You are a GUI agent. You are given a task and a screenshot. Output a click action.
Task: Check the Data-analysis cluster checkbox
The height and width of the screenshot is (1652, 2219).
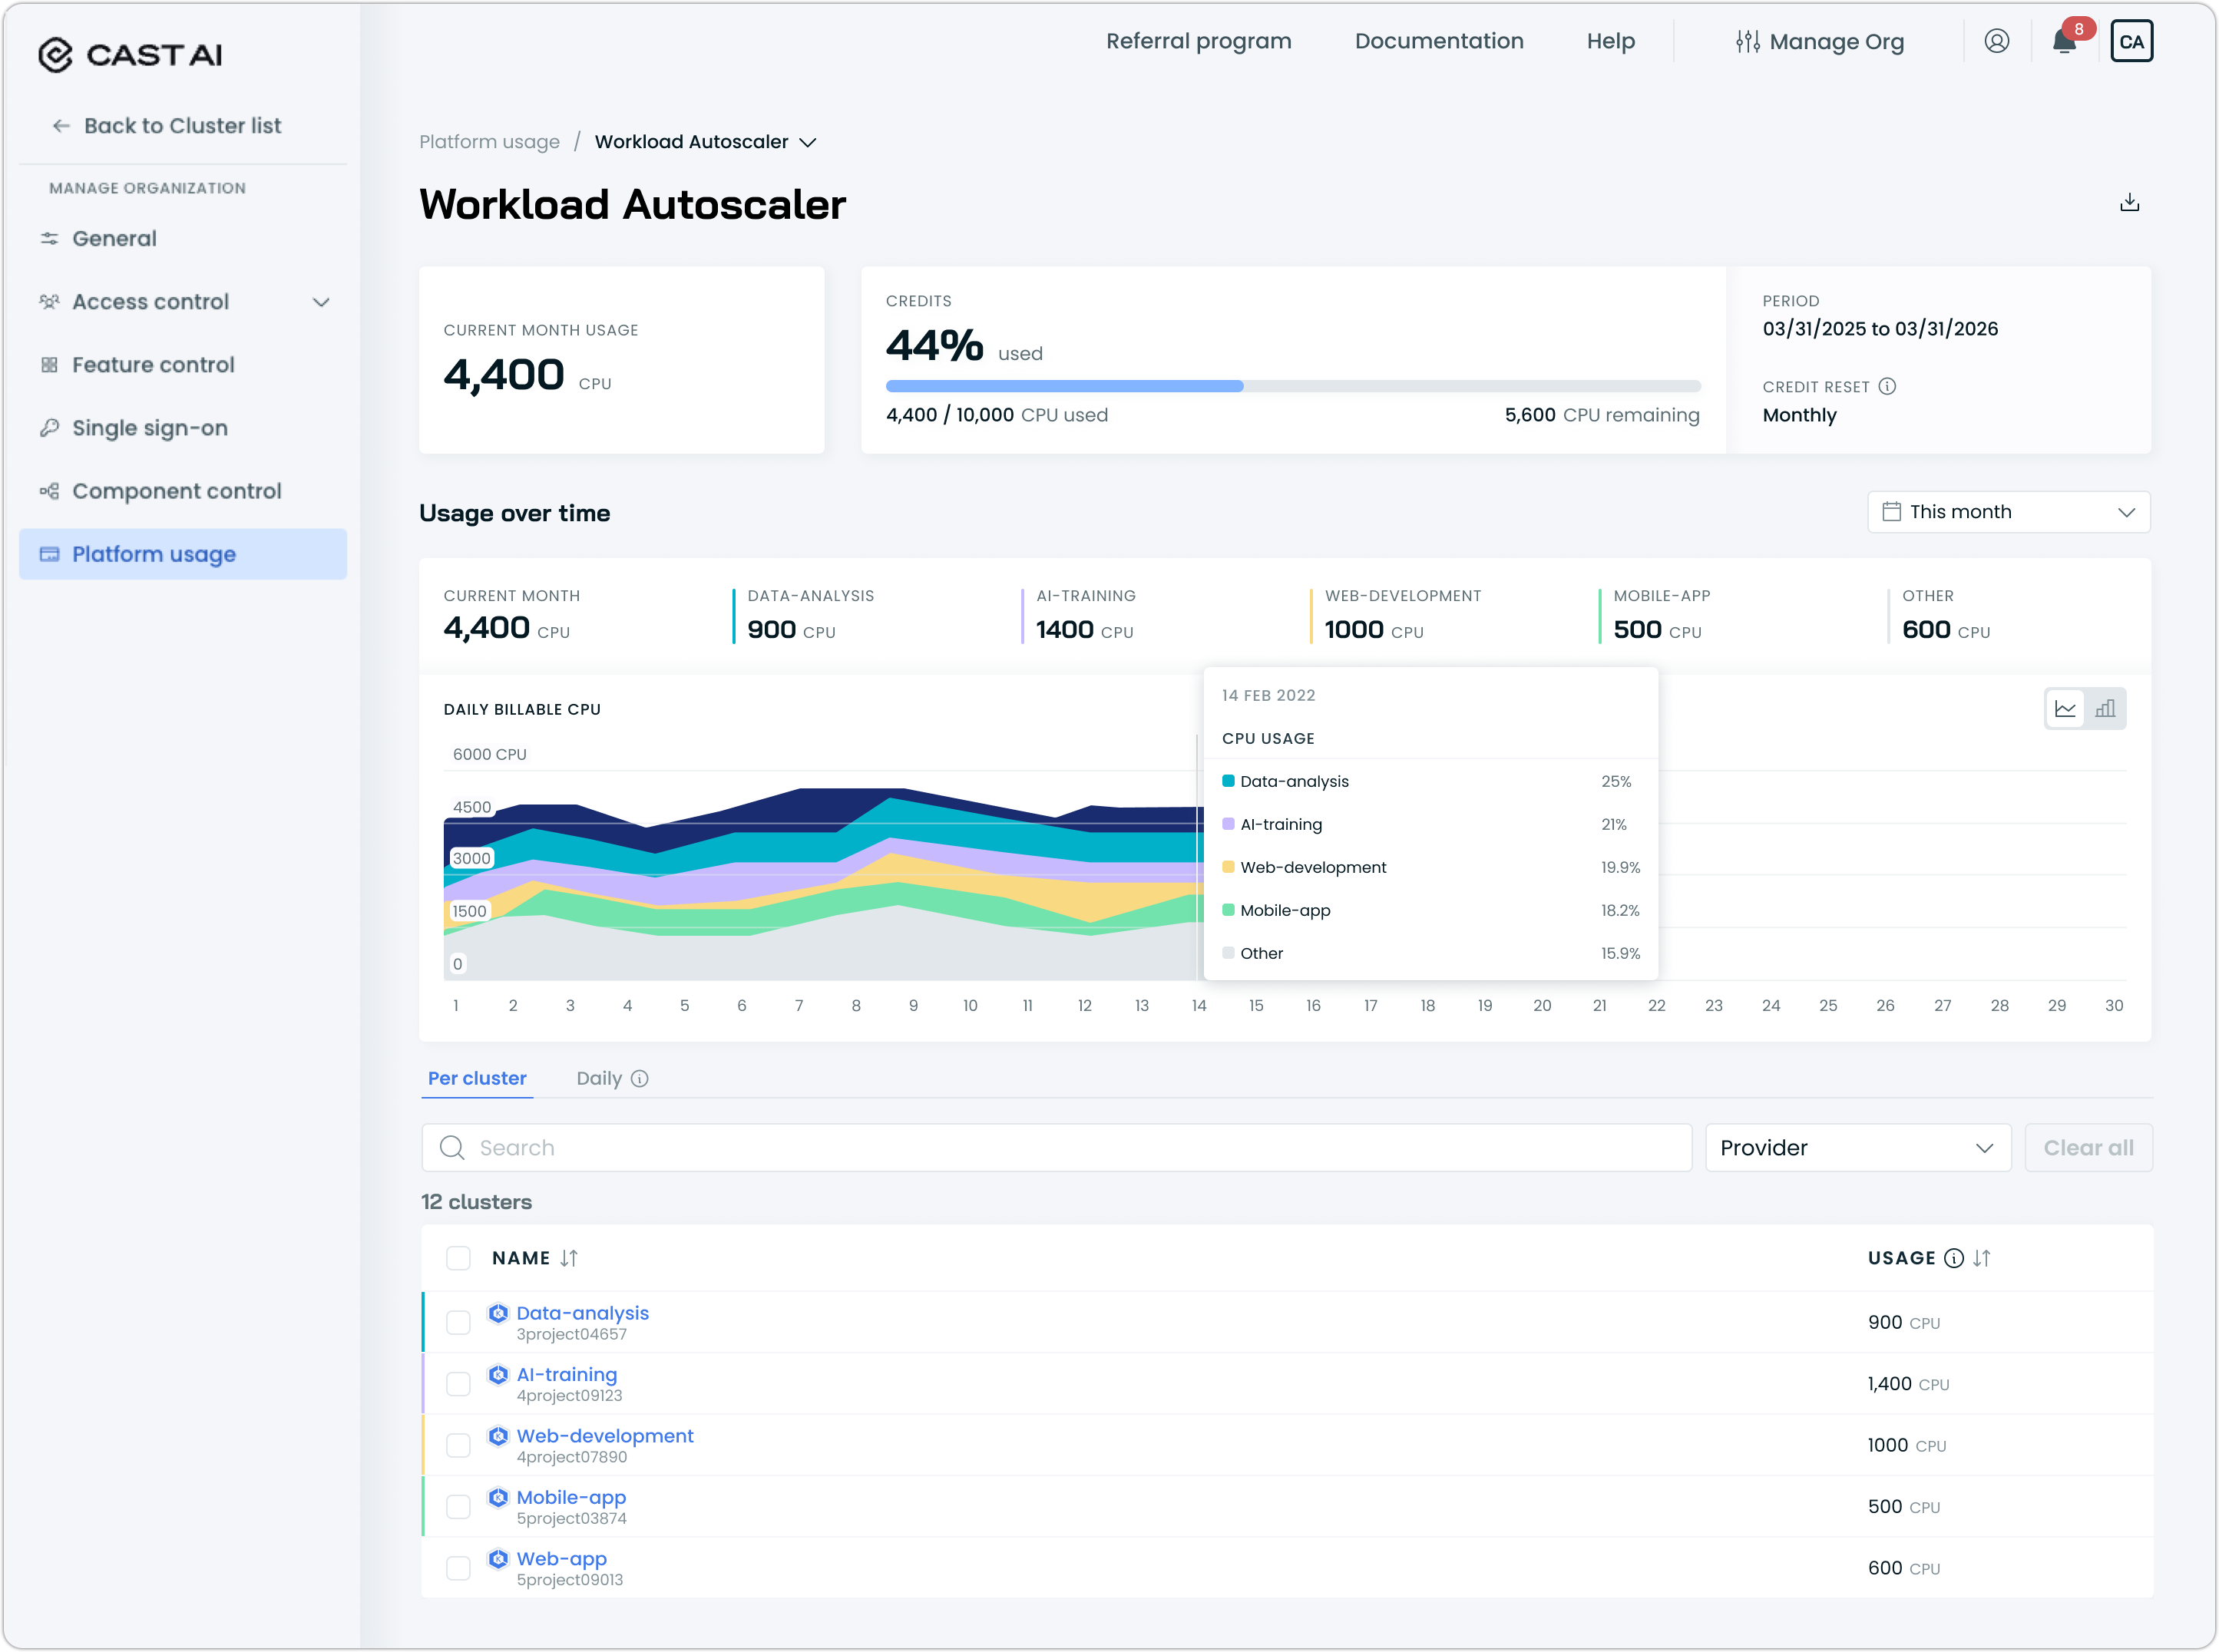click(458, 1322)
